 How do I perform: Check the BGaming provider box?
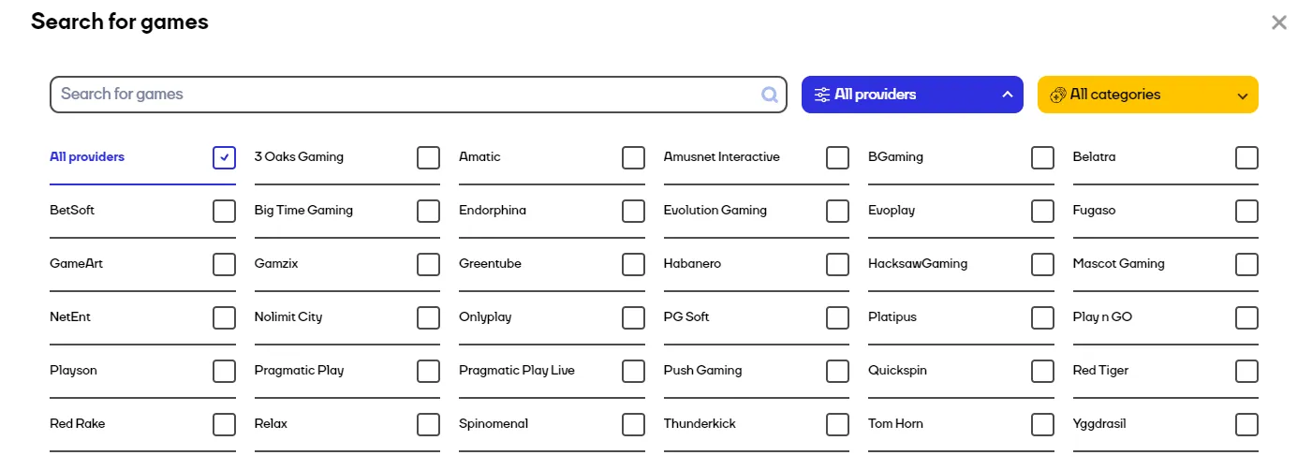pos(1042,158)
